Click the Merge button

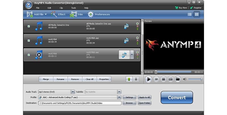pyautogui.click(x=46, y=79)
